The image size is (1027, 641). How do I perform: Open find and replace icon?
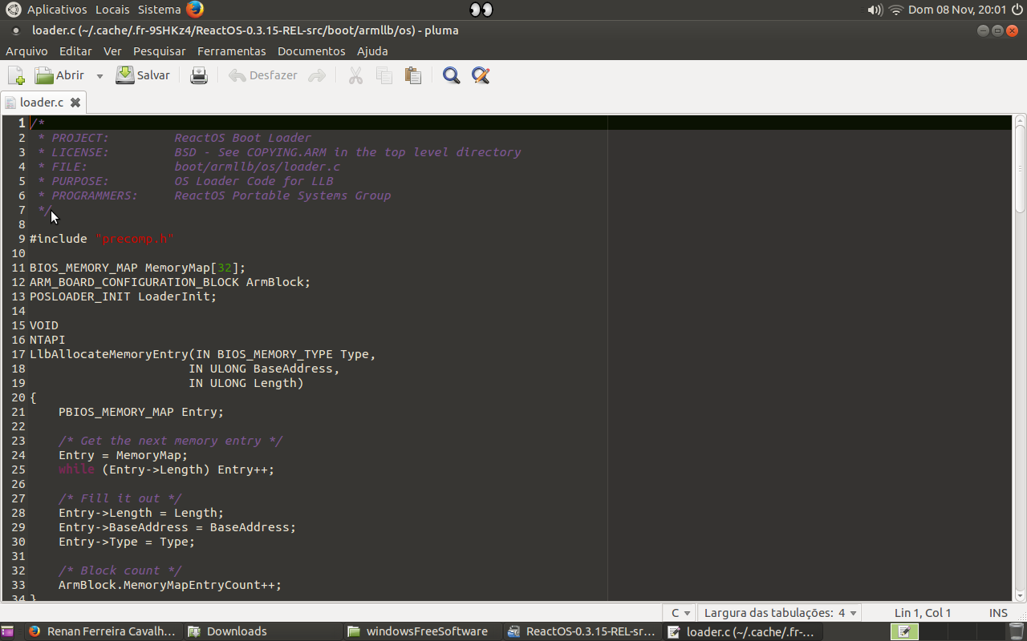481,75
